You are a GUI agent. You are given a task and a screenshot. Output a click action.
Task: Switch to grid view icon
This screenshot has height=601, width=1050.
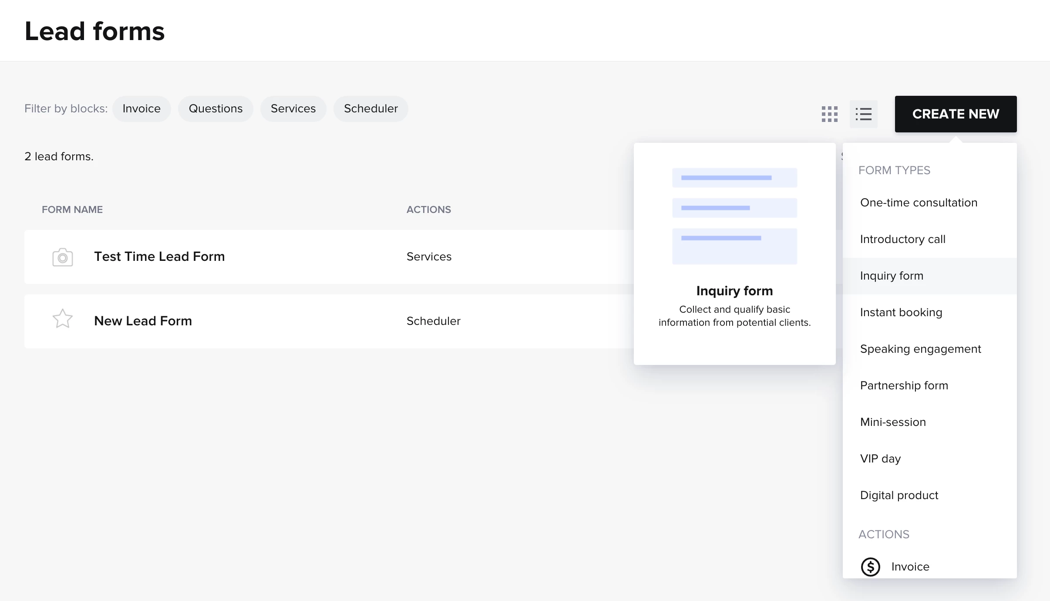(x=829, y=114)
